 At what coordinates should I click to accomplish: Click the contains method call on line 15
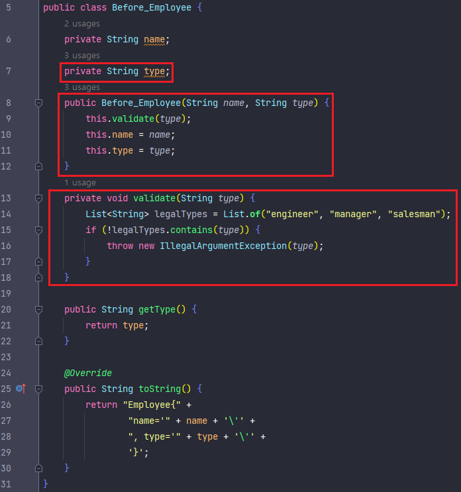[x=191, y=230]
